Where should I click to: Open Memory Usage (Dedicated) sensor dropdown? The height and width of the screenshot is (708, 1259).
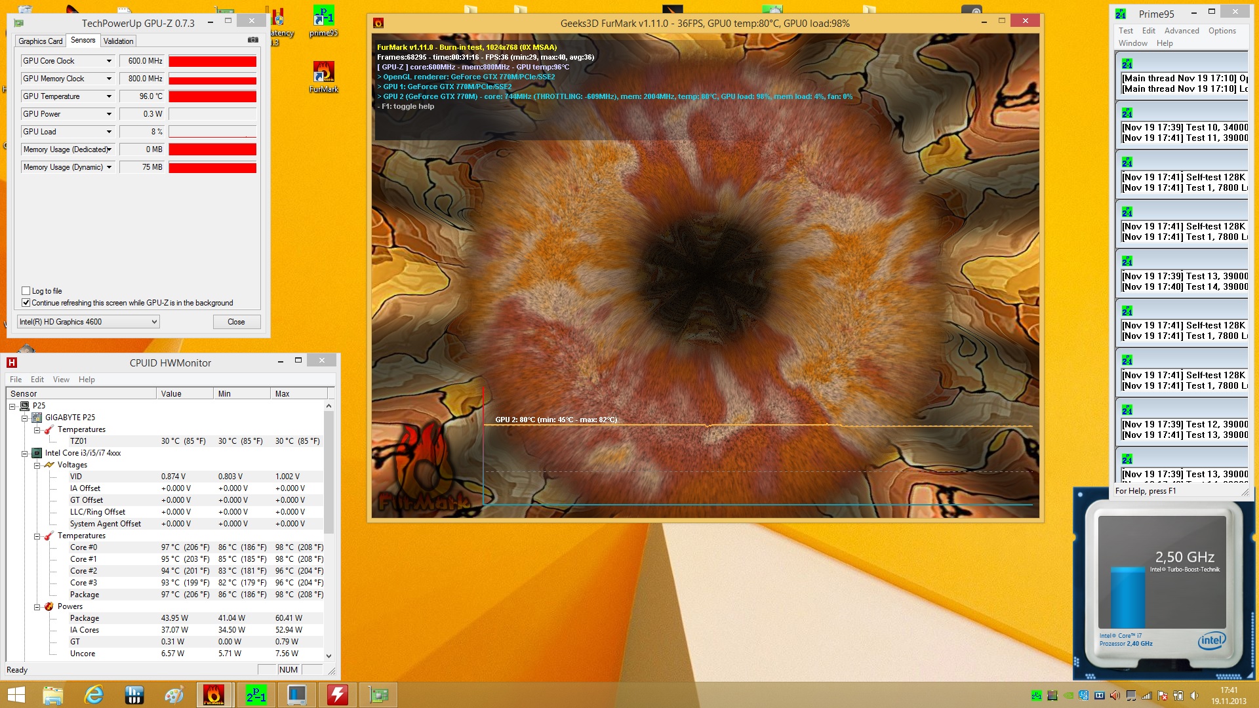pos(109,149)
